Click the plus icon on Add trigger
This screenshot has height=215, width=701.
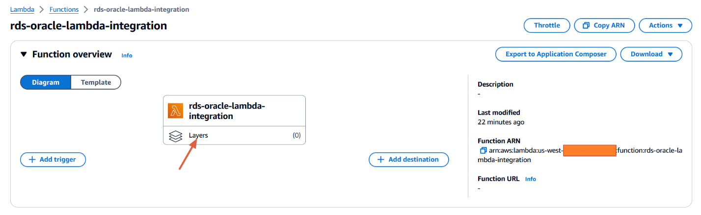coord(32,160)
